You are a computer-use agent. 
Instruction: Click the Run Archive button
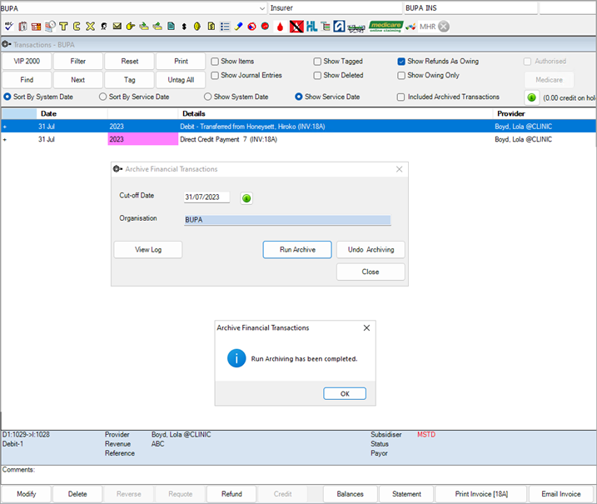pos(297,250)
